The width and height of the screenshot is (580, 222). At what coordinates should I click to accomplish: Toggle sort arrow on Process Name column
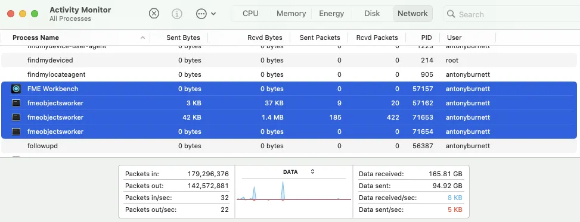[x=143, y=37]
